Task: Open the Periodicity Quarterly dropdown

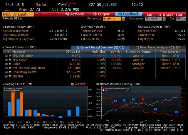Action: coord(113,19)
